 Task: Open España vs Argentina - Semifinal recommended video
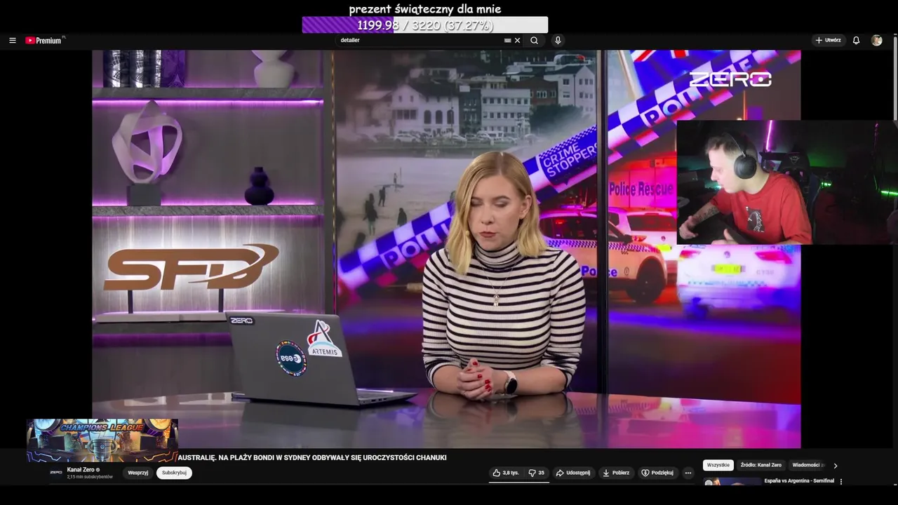coord(799,481)
